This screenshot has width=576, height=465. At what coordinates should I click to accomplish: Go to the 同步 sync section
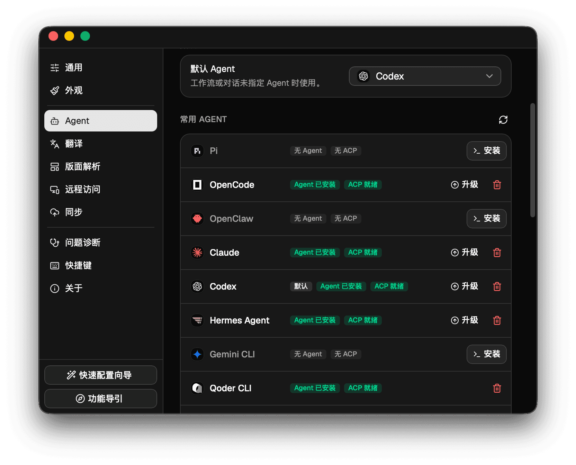tap(100, 212)
